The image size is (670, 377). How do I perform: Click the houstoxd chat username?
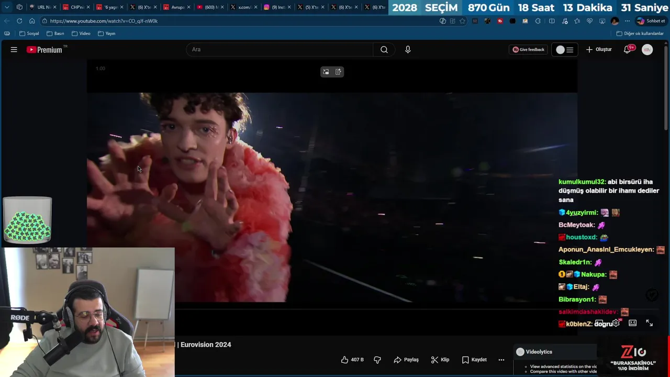[x=582, y=237]
